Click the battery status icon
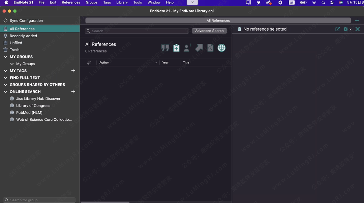This screenshot has height=203, width=364. (303, 3)
